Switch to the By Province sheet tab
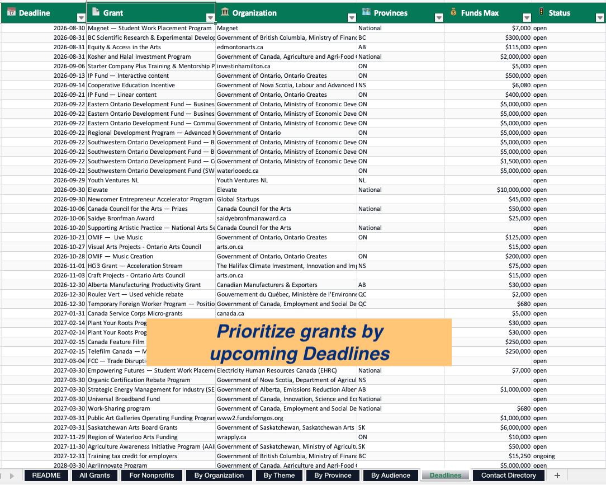Image resolution: width=606 pixels, height=485 pixels. click(333, 475)
